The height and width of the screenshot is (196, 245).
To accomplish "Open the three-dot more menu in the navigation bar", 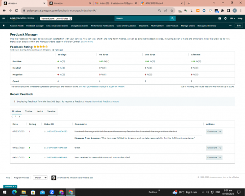I will (230, 25).
